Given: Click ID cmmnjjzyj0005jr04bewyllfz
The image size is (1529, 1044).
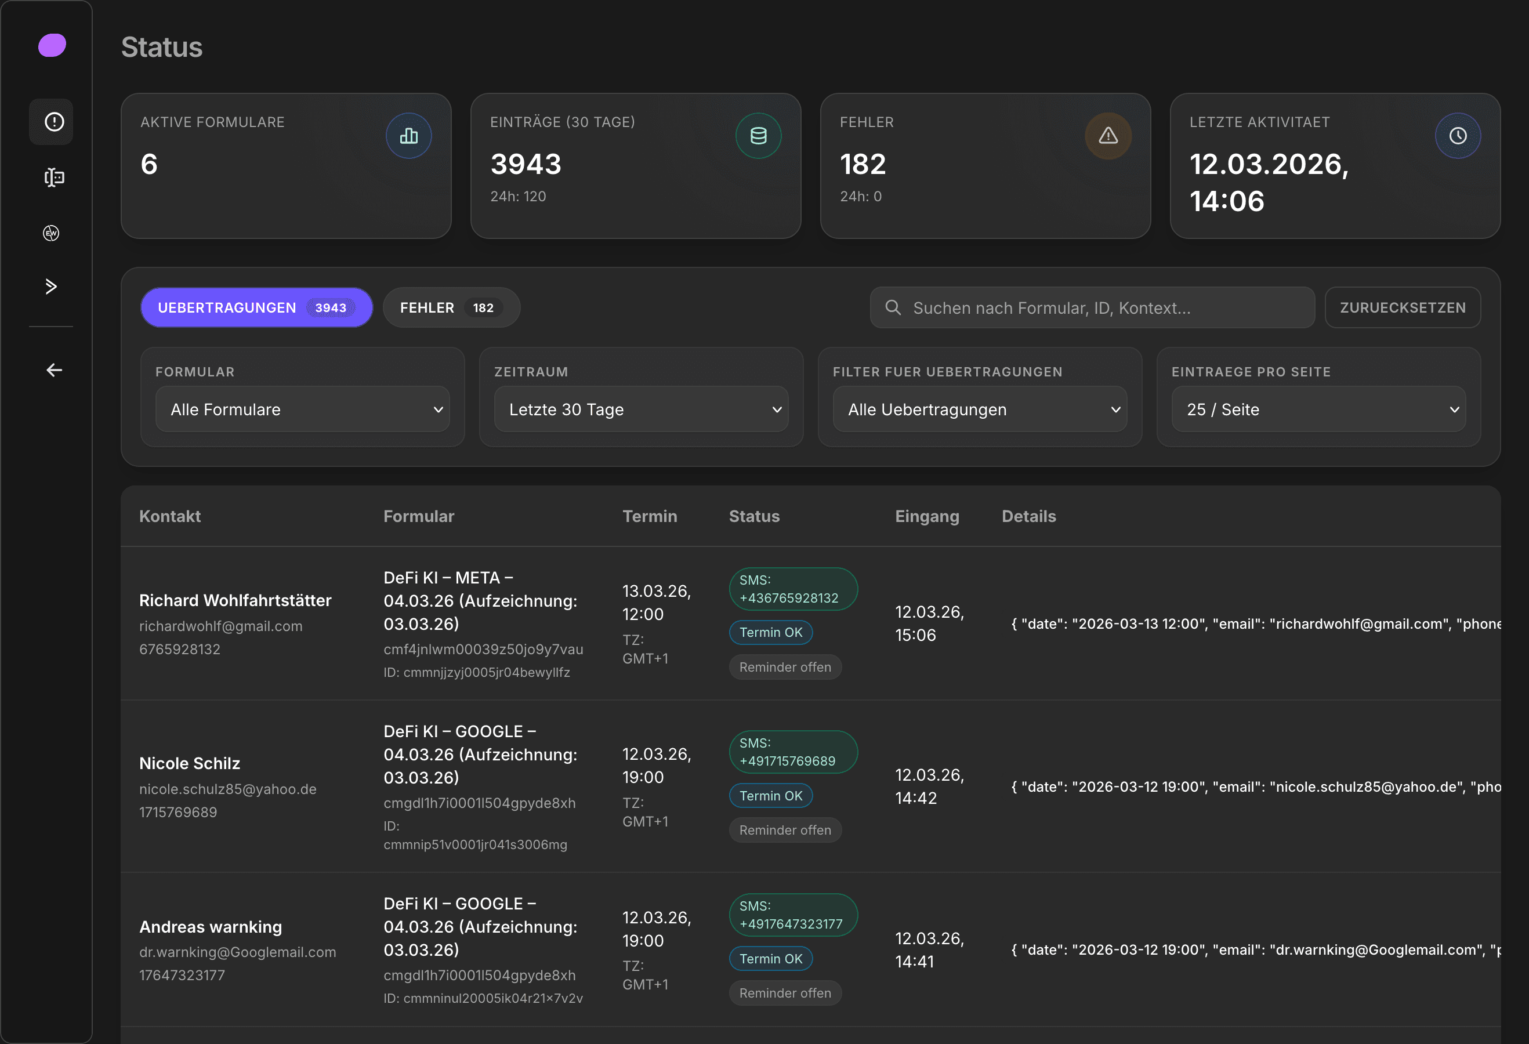Looking at the screenshot, I should pyautogui.click(x=477, y=672).
